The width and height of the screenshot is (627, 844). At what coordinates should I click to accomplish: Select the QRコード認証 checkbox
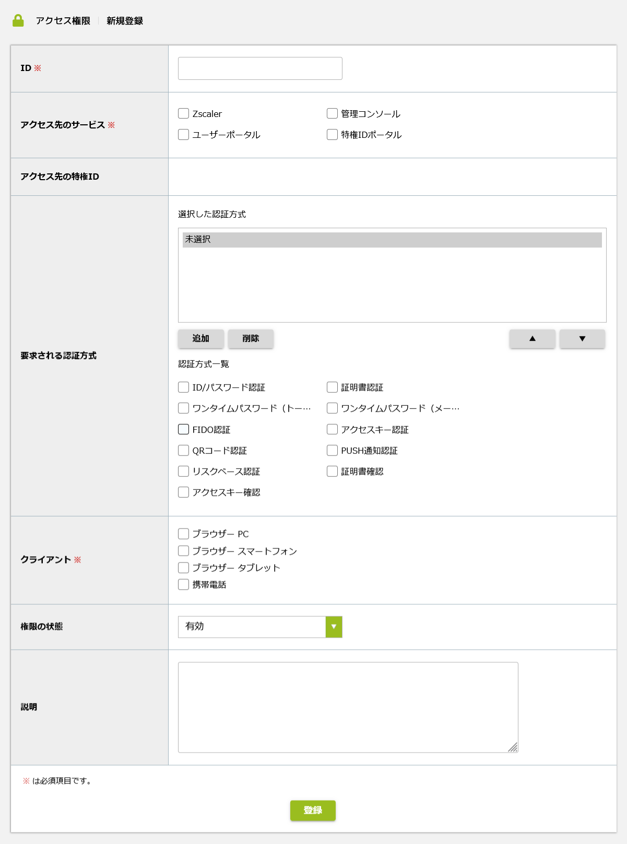click(x=183, y=450)
